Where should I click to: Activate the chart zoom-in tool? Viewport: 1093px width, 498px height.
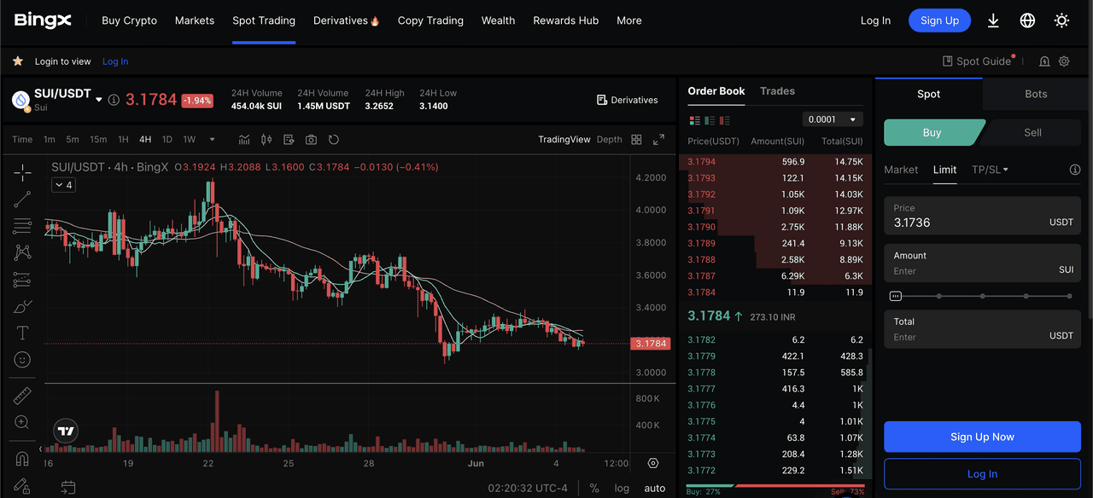coord(22,422)
